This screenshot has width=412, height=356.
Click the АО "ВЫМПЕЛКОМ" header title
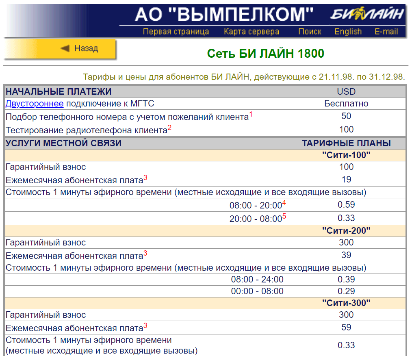tap(224, 14)
